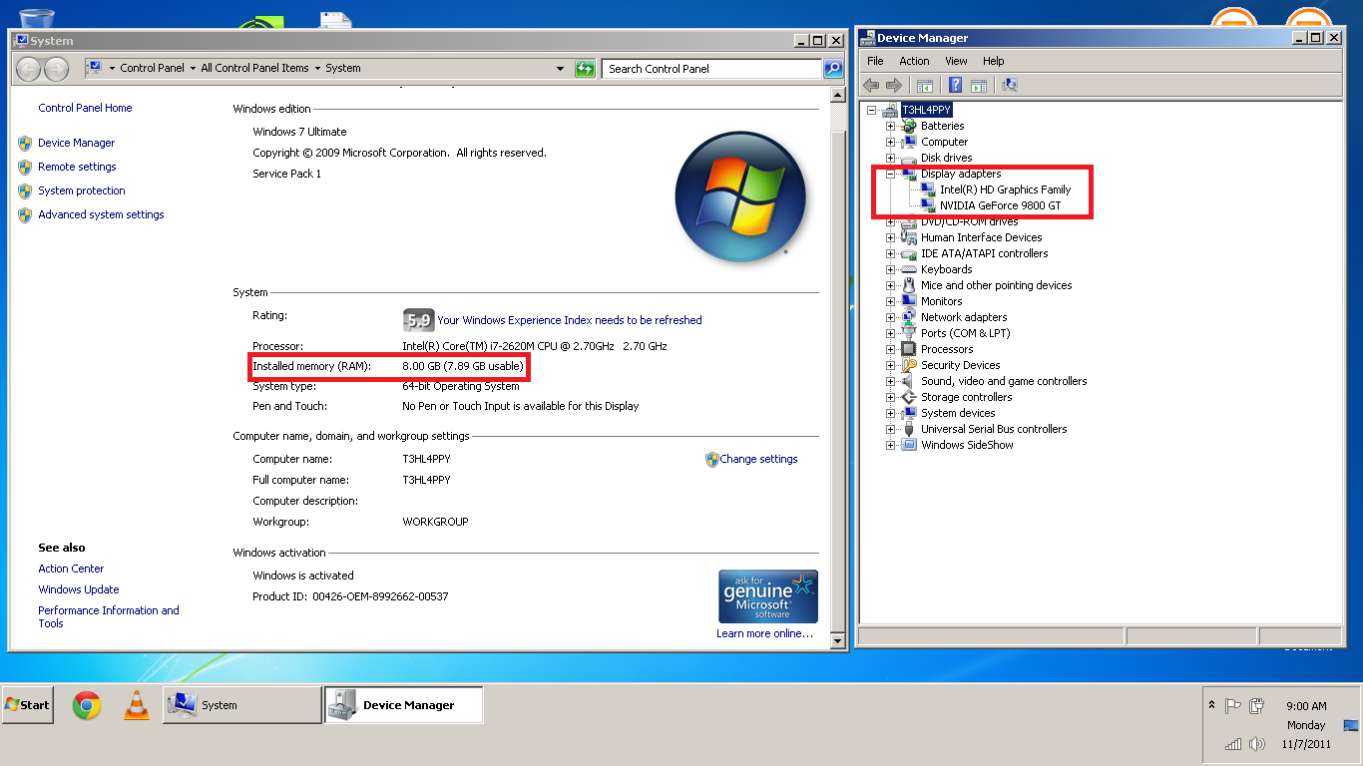This screenshot has width=1363, height=766.
Task: Open Performance Information and Tools link
Action: [x=109, y=616]
